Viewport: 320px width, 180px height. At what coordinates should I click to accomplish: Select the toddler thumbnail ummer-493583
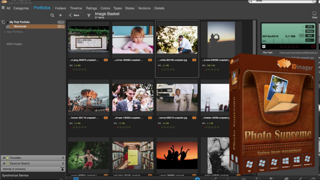point(133,40)
